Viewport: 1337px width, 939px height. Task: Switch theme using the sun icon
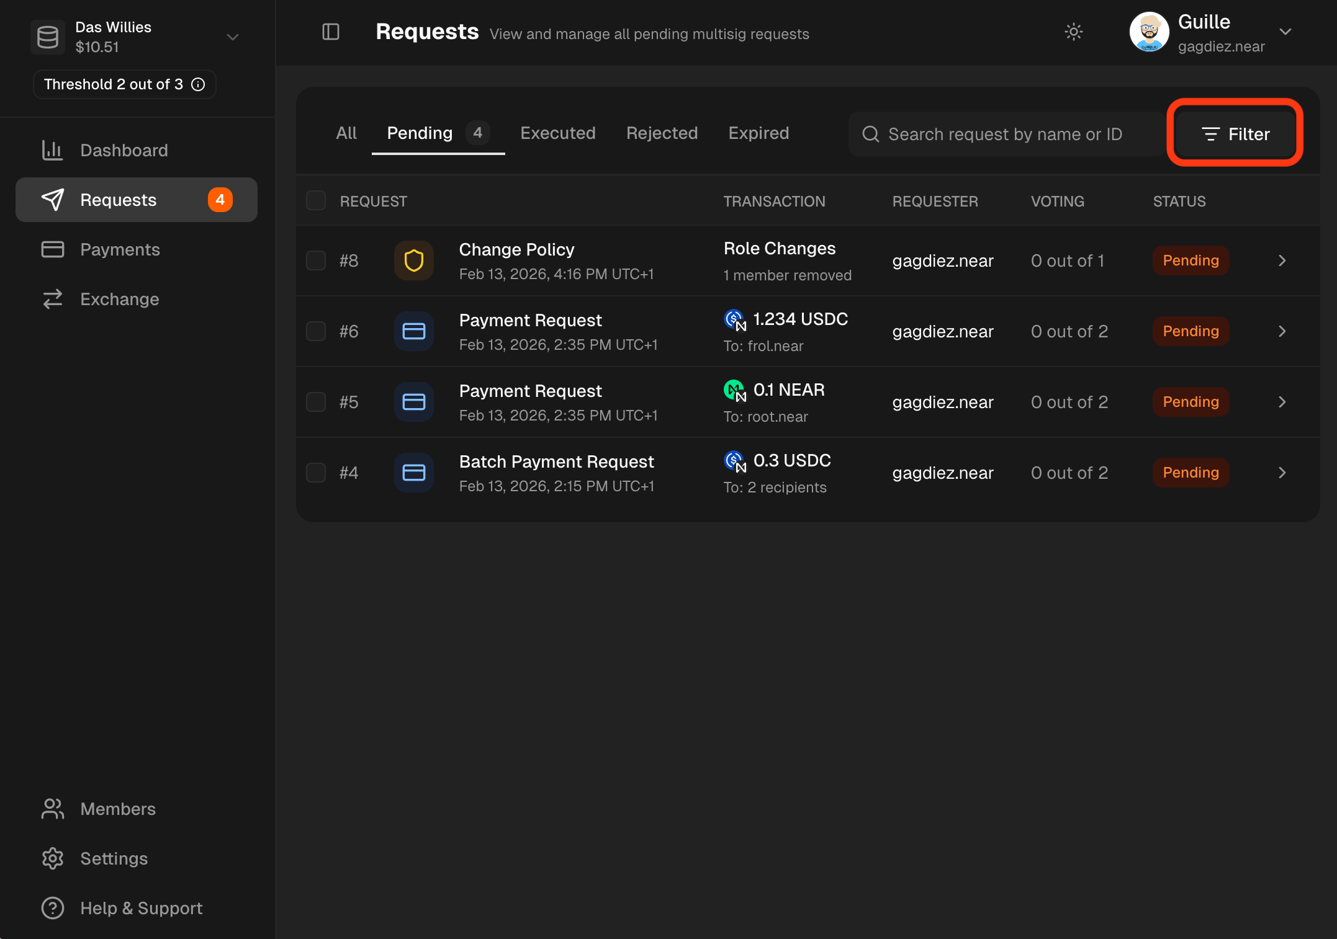[1073, 32]
